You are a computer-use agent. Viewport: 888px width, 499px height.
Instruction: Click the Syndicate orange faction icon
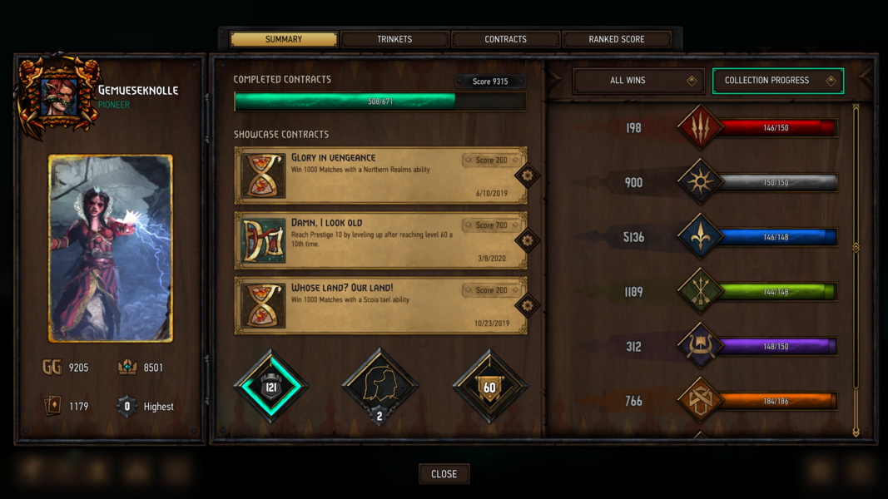pyautogui.click(x=700, y=401)
